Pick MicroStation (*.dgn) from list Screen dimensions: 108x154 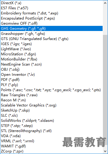(x=51, y=54)
